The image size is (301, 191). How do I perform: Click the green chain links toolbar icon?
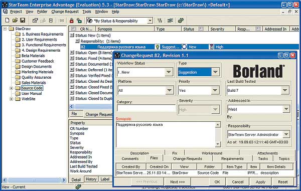coord(181,21)
